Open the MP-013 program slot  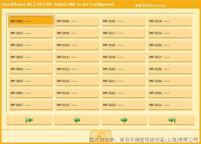[77, 81]
